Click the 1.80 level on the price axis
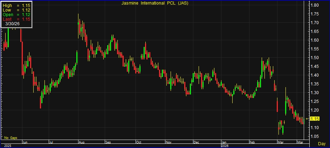The image size is (330, 148). (x=315, y=5)
